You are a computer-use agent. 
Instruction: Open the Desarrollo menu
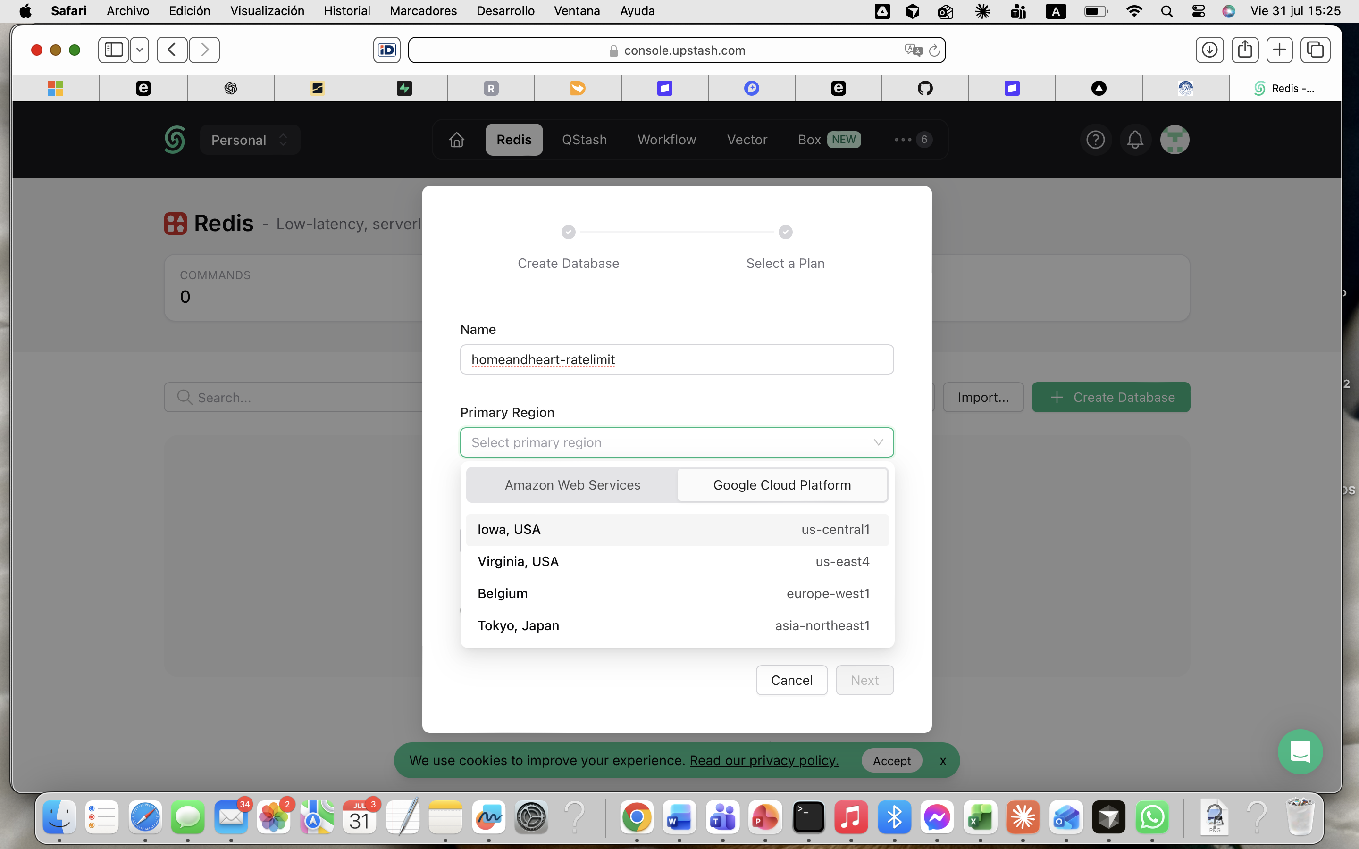tap(505, 11)
